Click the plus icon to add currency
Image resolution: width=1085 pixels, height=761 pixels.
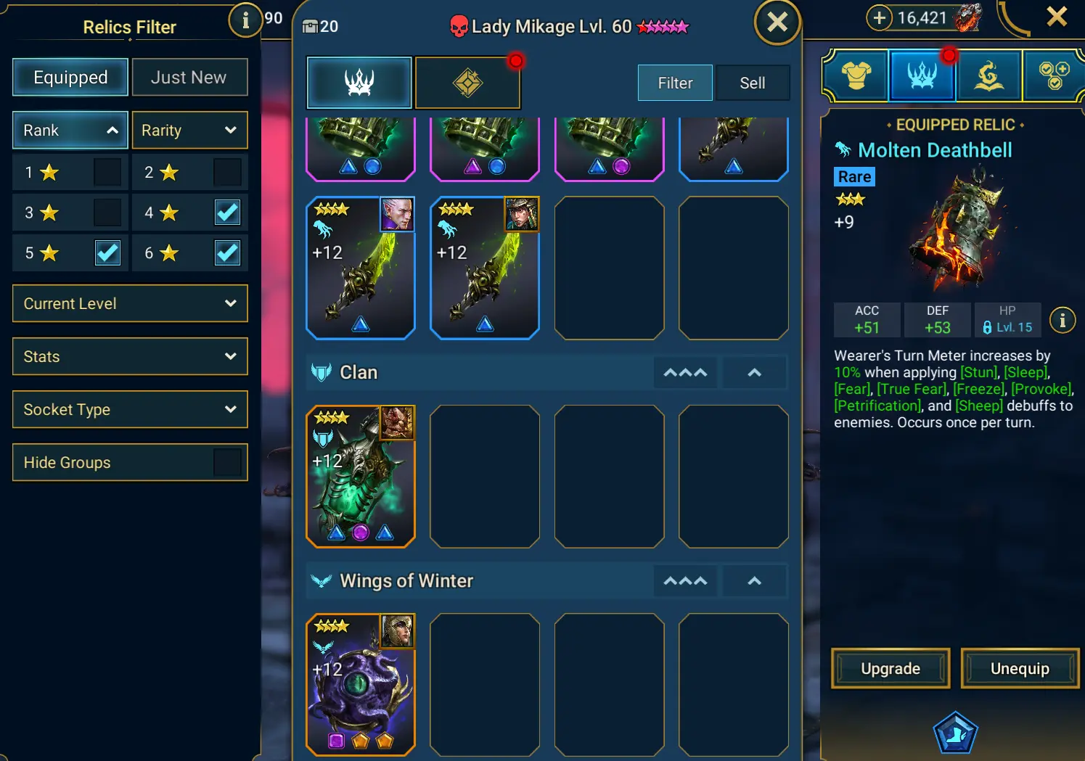(x=879, y=17)
